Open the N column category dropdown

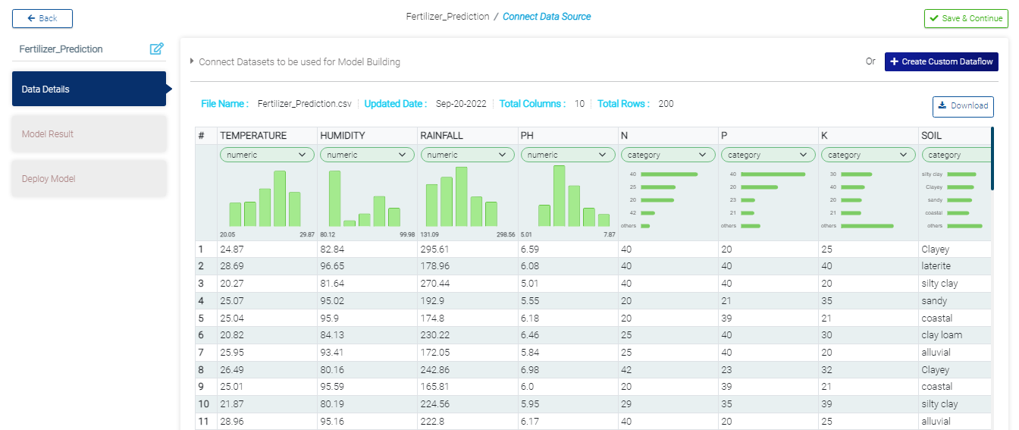tap(667, 155)
